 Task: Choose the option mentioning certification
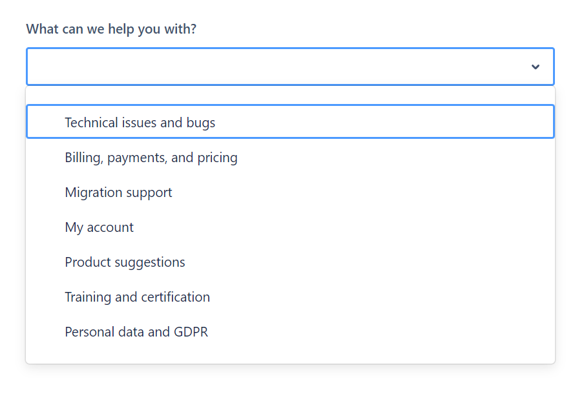pyautogui.click(x=137, y=297)
